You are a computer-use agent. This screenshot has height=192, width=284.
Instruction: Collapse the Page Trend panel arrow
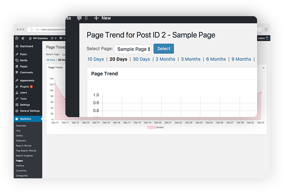click(x=264, y=68)
